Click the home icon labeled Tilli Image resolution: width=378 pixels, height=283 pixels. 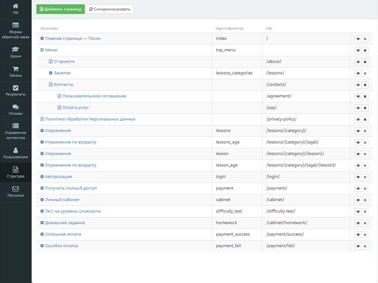point(16,7)
